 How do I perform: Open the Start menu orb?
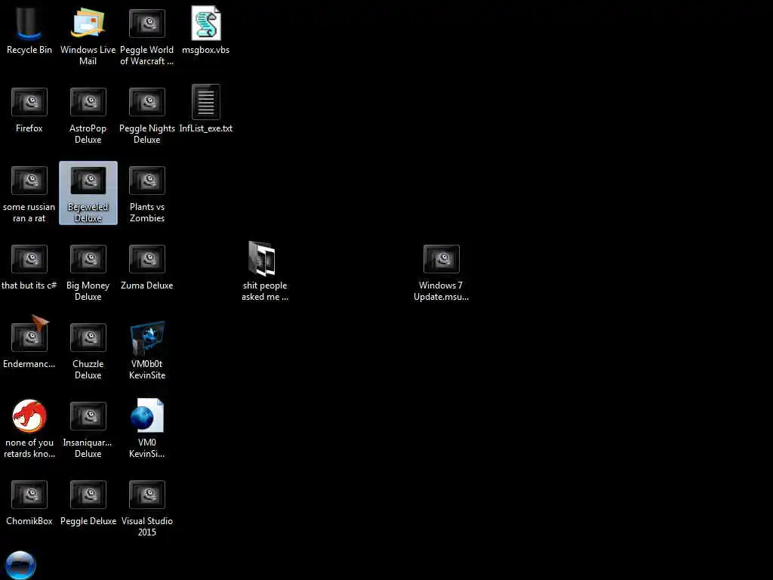(x=20, y=565)
